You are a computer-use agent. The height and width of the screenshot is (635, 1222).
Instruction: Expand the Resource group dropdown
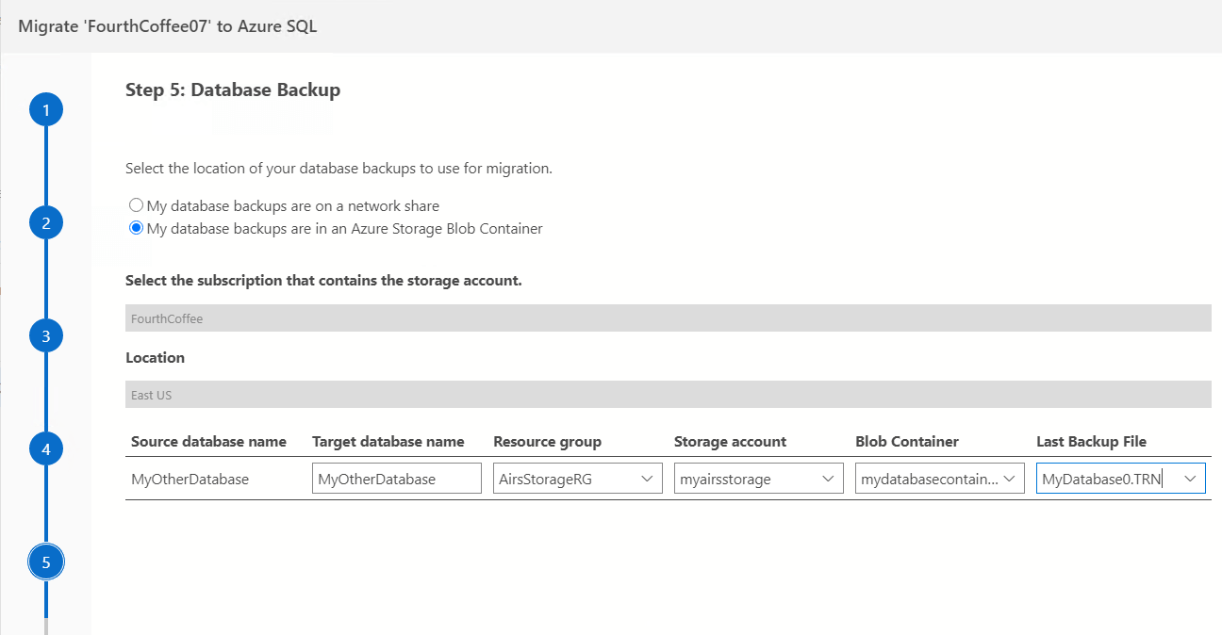click(647, 479)
